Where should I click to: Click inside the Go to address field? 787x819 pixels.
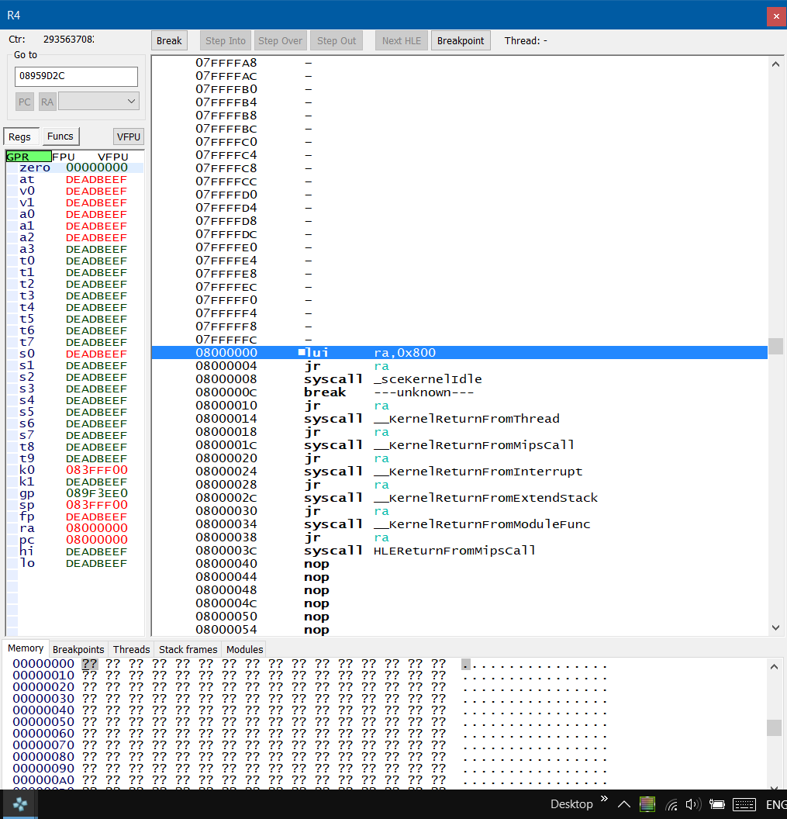tap(75, 76)
